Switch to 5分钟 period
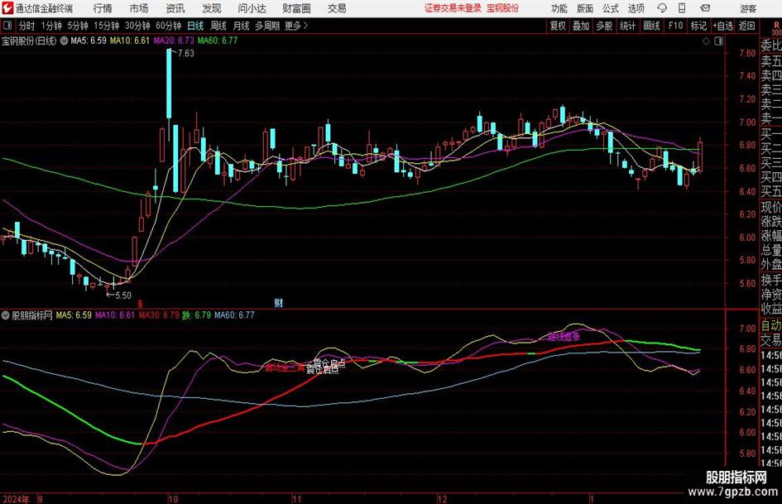 pyautogui.click(x=78, y=26)
